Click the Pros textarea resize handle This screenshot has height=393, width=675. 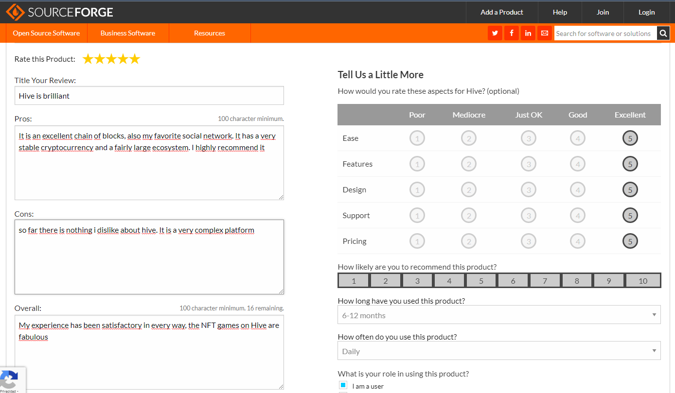[x=281, y=197]
